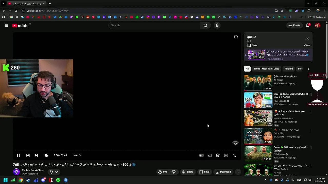
Task: Reload the page
Action: pyautogui.click(x=16, y=11)
